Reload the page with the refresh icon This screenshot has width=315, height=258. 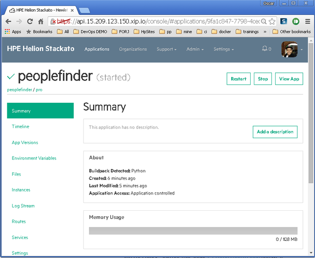click(x=30, y=21)
